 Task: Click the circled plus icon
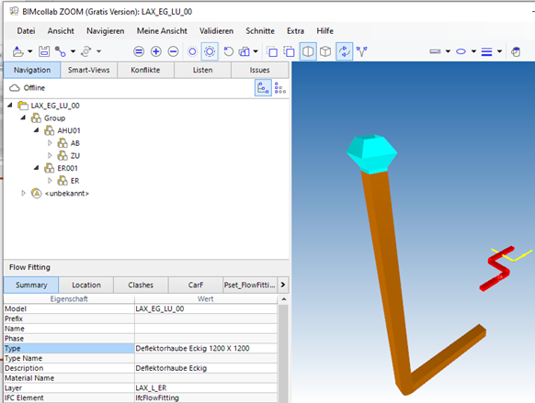pyautogui.click(x=156, y=51)
